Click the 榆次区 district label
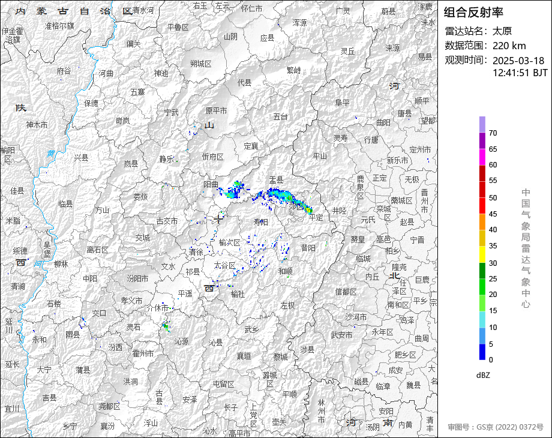The width and height of the screenshot is (552, 438). 229,242
